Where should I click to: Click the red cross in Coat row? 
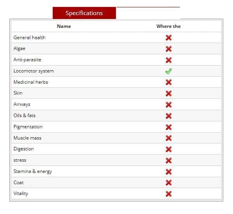(169, 183)
